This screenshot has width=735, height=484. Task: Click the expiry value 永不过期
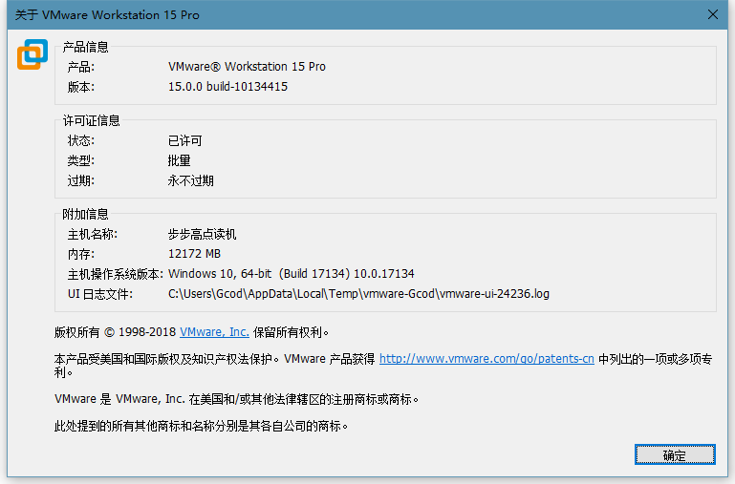pos(191,180)
